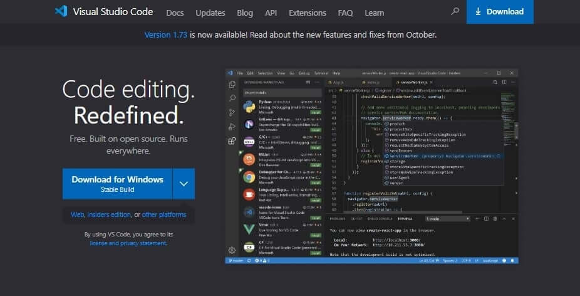Click the sync icon in status bar
This screenshot has width=580, height=296.
[249, 261]
